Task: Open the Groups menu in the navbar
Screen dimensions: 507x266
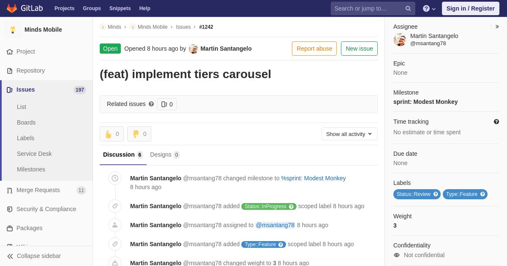Action: click(x=92, y=8)
